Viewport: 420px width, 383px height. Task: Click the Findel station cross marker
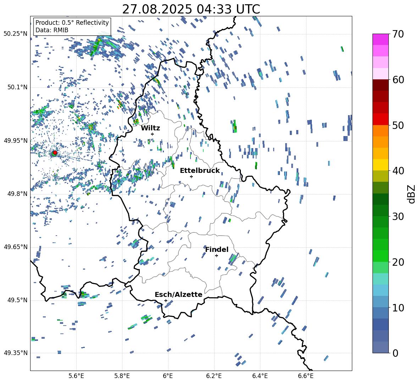(x=216, y=256)
